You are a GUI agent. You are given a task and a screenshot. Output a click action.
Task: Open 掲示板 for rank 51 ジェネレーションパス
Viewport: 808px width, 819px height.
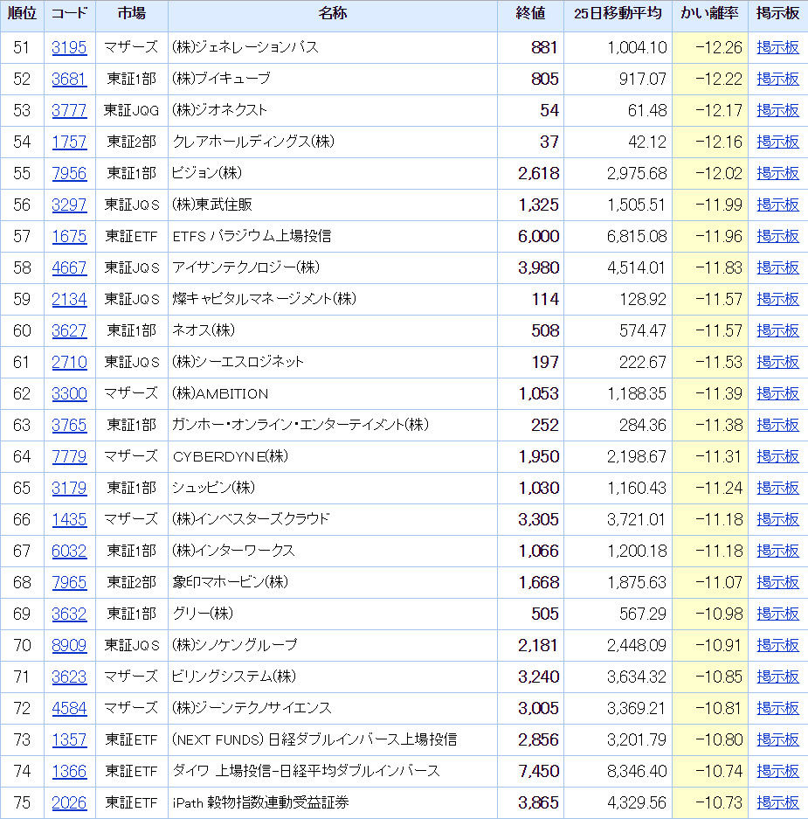[x=777, y=47]
